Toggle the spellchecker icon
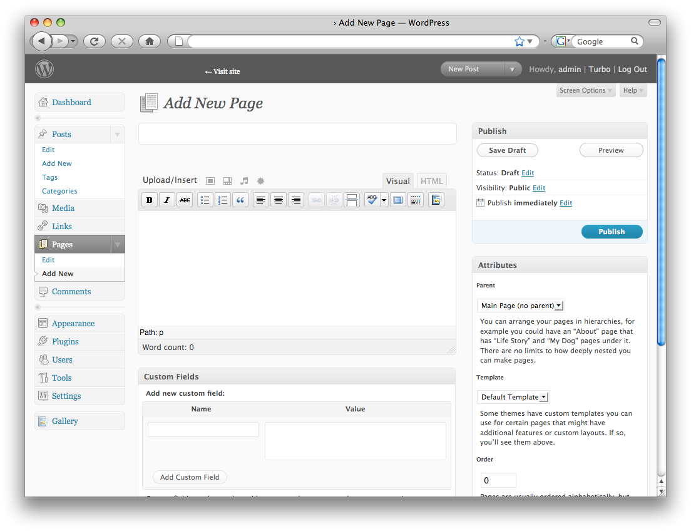Image resolution: width=691 pixels, height=531 pixels. click(x=372, y=200)
